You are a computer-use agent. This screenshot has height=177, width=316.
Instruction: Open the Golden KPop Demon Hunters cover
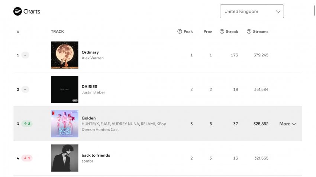[65, 124]
